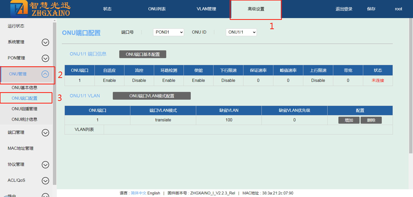Expand the 系统管理 chevron icon
The width and height of the screenshot is (413, 197).
click(x=45, y=42)
